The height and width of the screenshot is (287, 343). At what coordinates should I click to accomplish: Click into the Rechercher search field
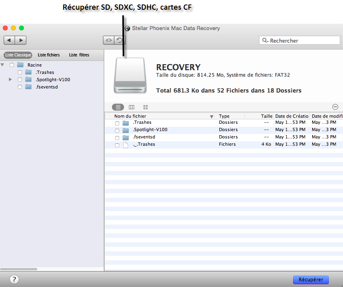300,40
